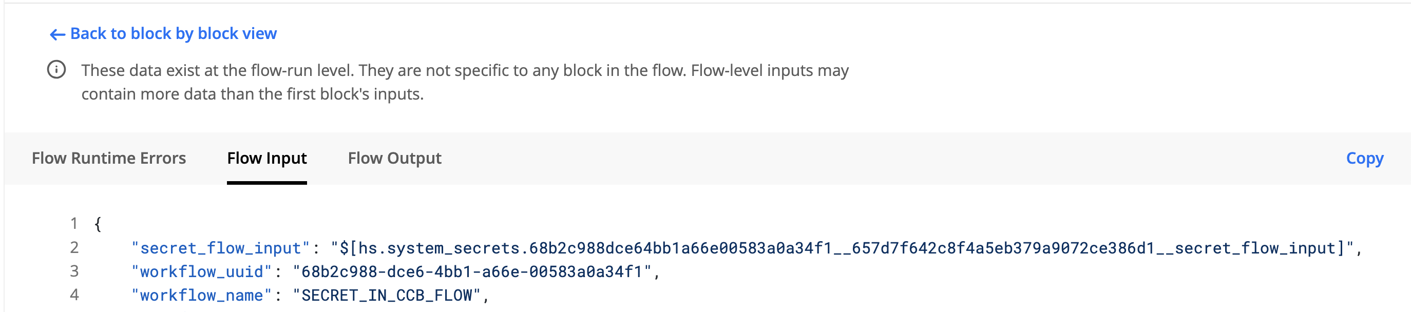Click the info circle icon

coord(56,70)
